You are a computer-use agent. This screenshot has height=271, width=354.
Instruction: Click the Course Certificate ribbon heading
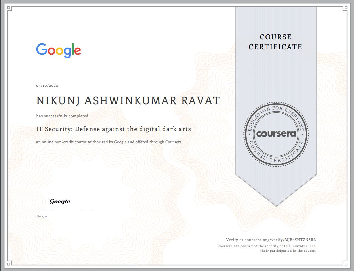point(276,42)
